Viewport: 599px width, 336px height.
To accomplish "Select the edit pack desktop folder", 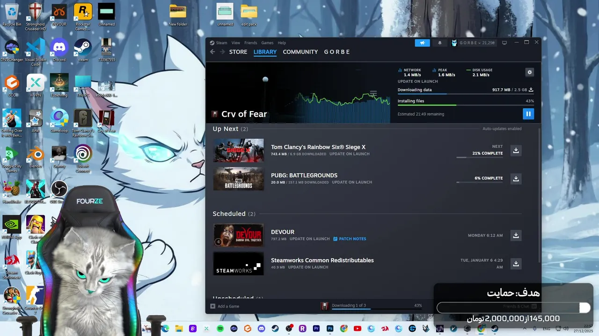I will coord(249,15).
